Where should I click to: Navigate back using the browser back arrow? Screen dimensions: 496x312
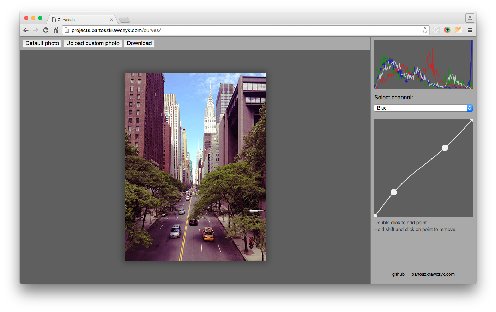tap(26, 30)
